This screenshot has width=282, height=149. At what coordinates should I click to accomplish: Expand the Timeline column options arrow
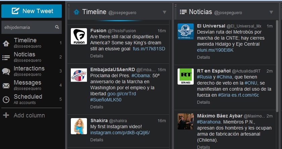point(164,12)
